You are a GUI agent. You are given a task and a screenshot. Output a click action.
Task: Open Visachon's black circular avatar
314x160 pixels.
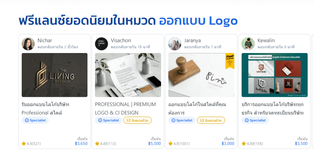click(x=101, y=44)
